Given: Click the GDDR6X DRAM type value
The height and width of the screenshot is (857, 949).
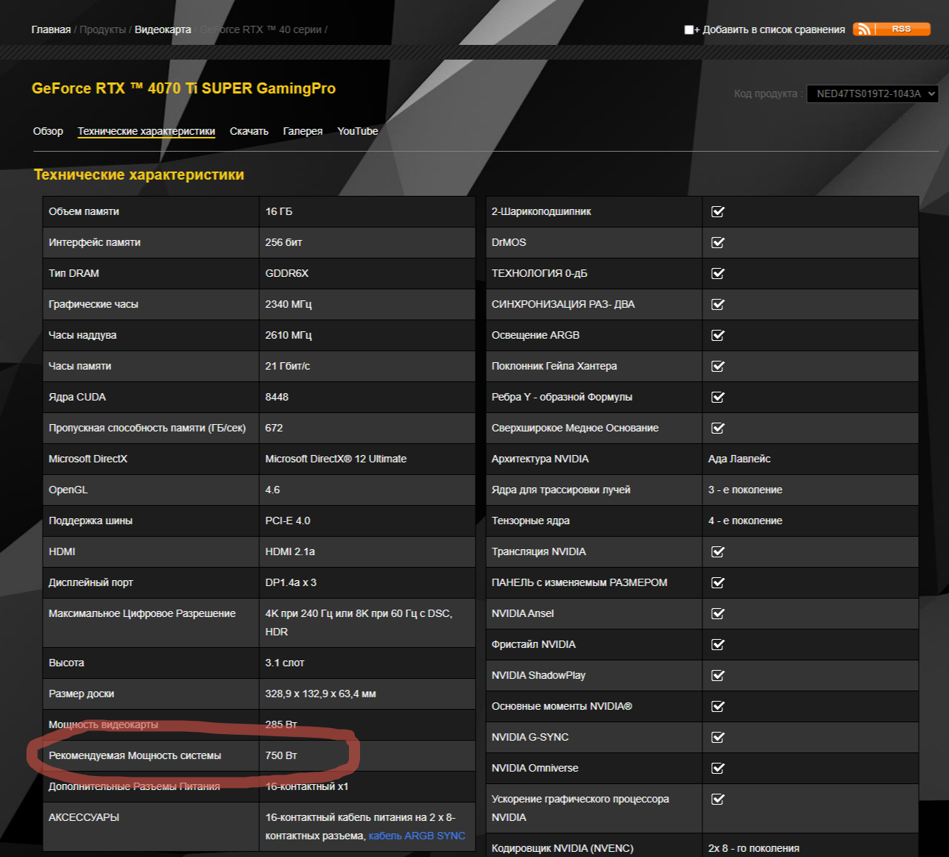Looking at the screenshot, I should pos(286,273).
